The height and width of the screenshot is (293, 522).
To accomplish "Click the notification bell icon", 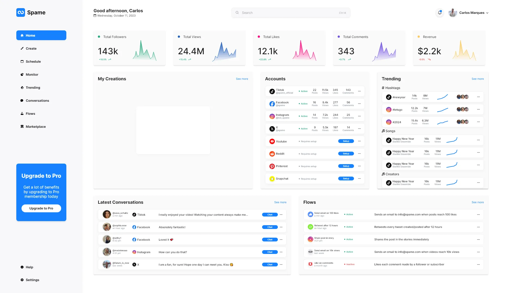I will click(x=440, y=12).
